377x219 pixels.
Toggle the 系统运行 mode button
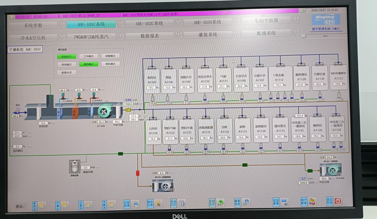pos(66,56)
